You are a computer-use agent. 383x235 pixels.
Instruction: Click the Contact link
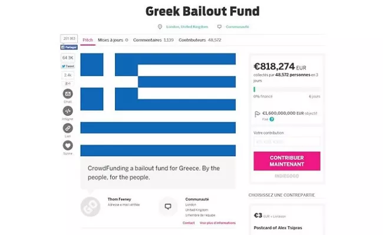189,223
